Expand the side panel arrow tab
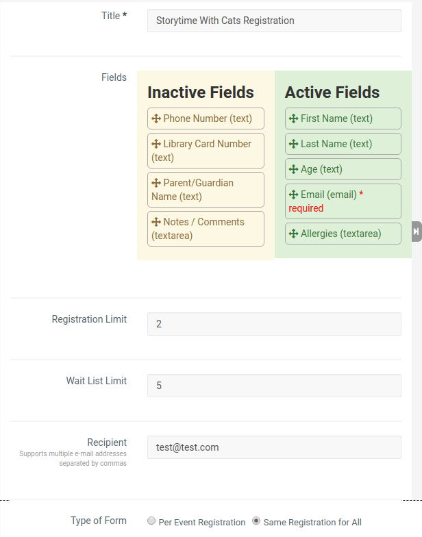422x537 pixels. (417, 232)
